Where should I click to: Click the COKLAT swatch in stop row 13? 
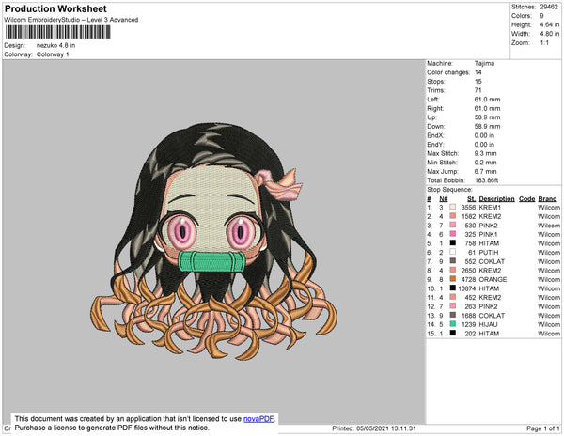(452, 315)
